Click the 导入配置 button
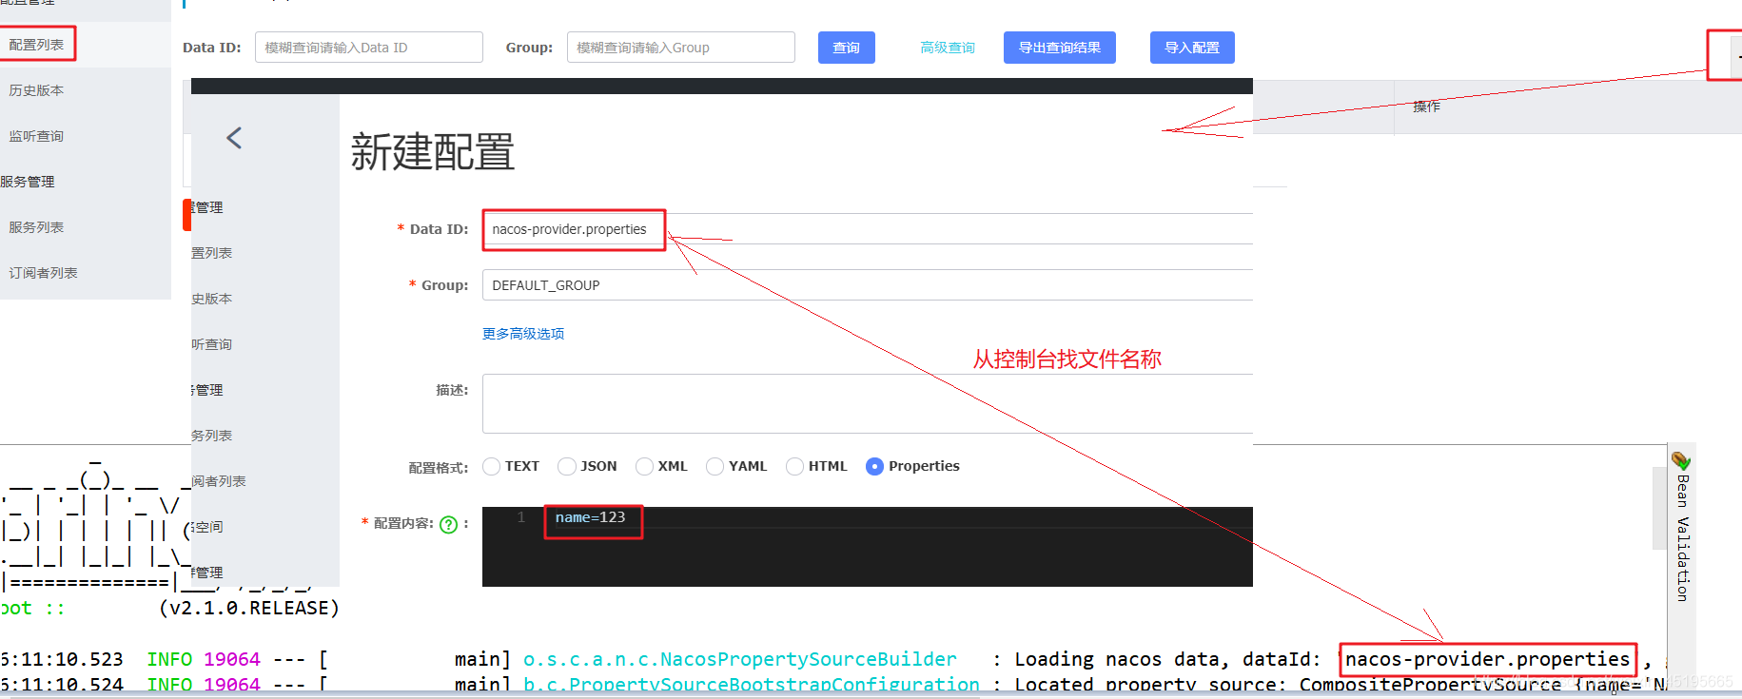The width and height of the screenshot is (1742, 699). tap(1192, 48)
